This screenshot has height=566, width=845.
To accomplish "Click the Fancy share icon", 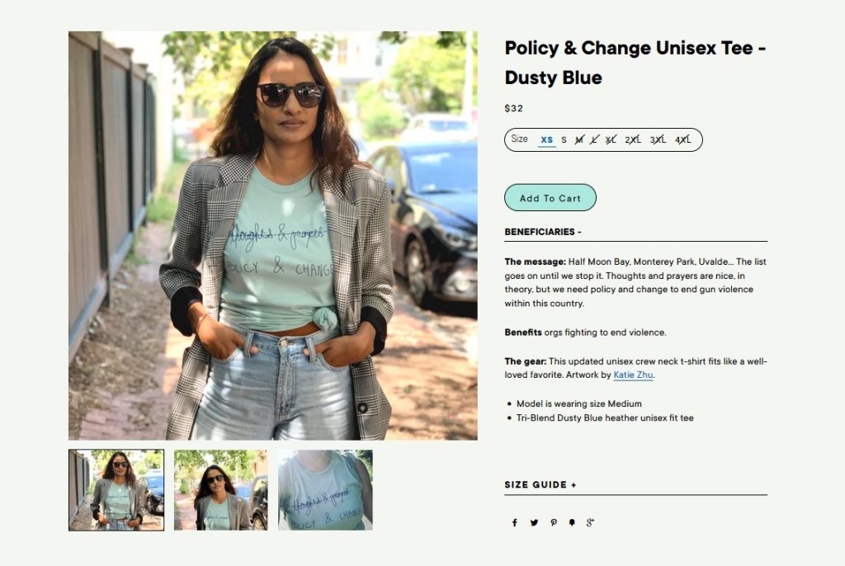I will (572, 522).
